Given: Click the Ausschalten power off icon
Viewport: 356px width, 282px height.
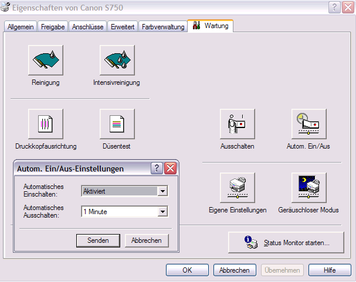Looking at the screenshot, I should point(238,124).
